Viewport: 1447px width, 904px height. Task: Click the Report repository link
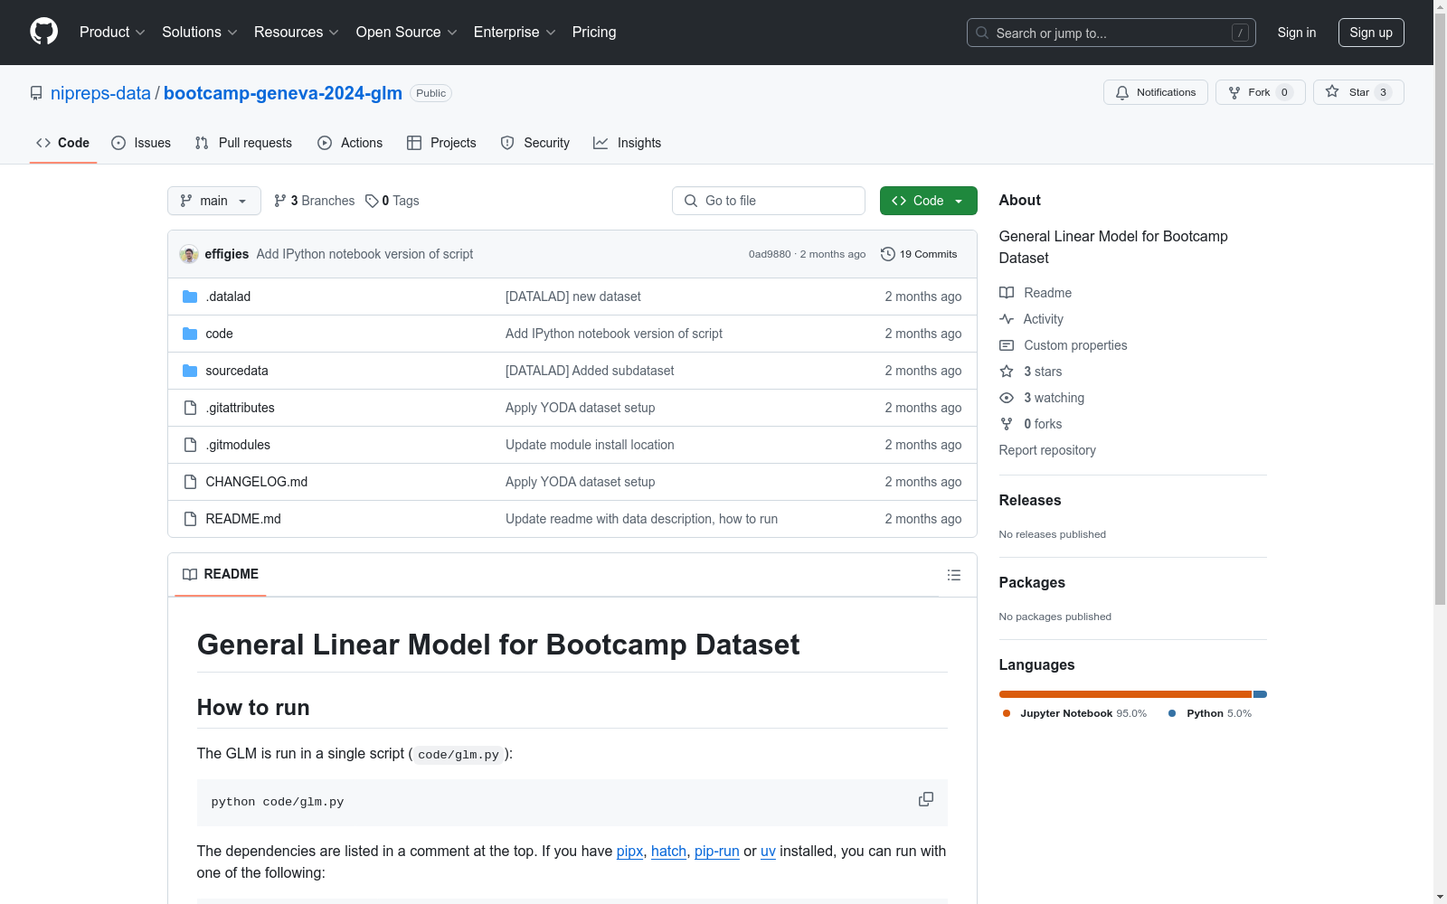coord(1047,450)
